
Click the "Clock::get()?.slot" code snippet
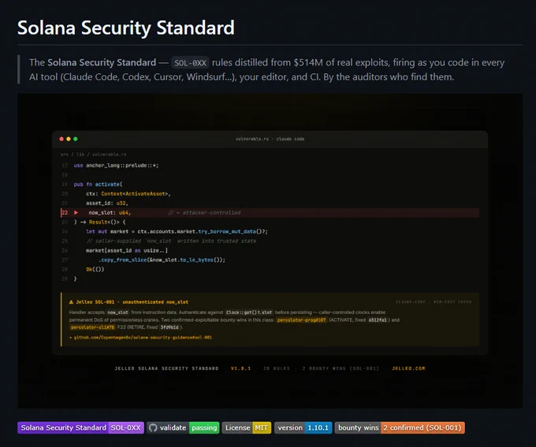pos(249,312)
